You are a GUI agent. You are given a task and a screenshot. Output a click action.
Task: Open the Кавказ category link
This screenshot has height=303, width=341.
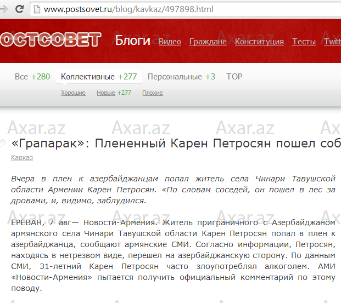tap(22, 158)
